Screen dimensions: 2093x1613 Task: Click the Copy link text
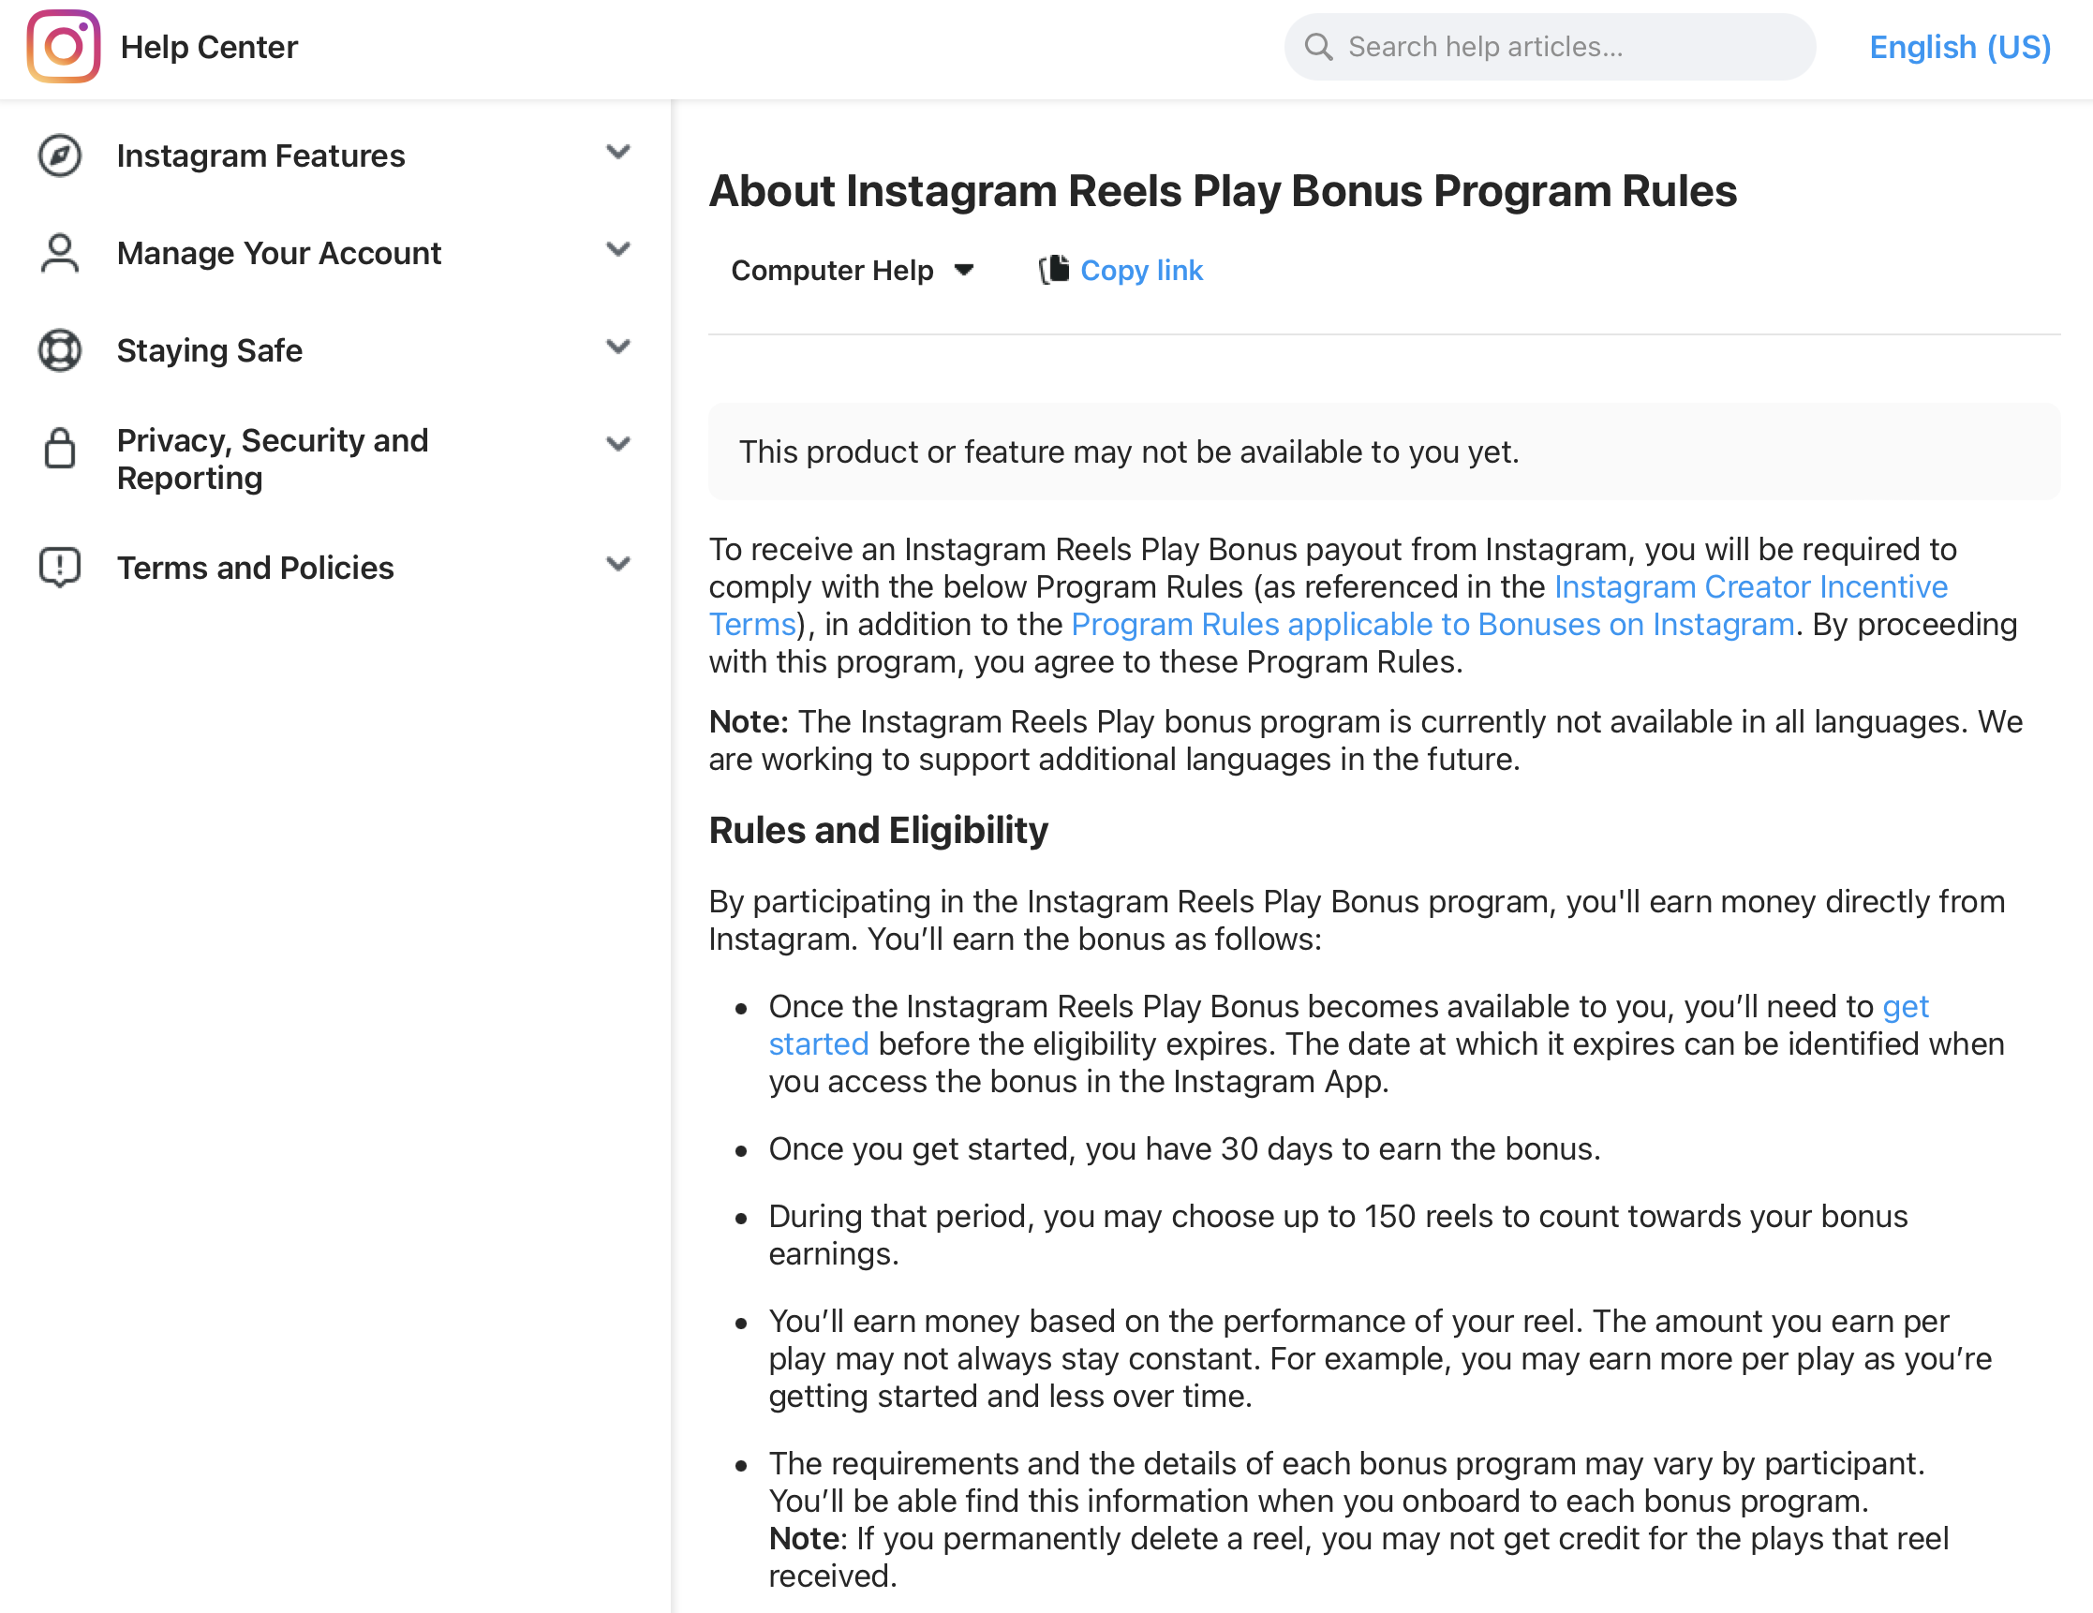(x=1140, y=271)
